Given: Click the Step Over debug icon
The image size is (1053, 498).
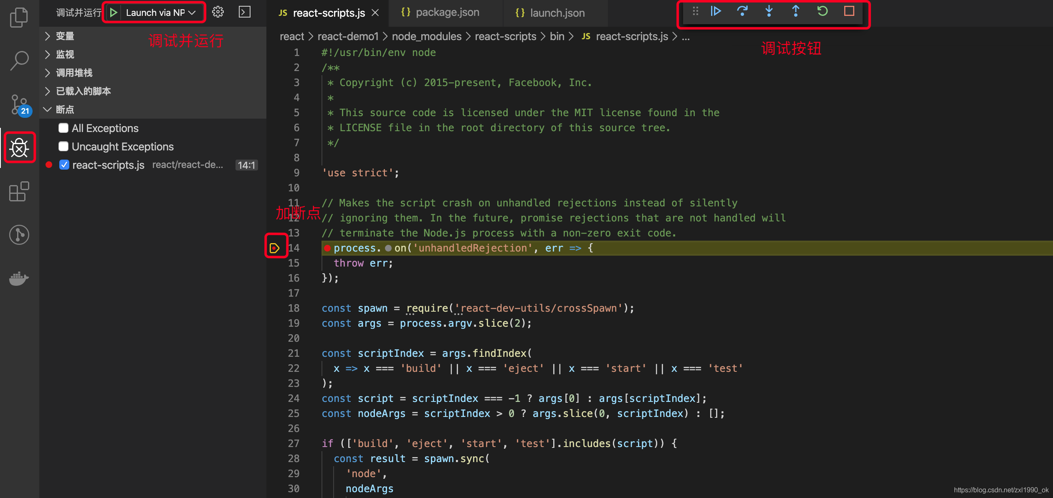Looking at the screenshot, I should (x=743, y=12).
